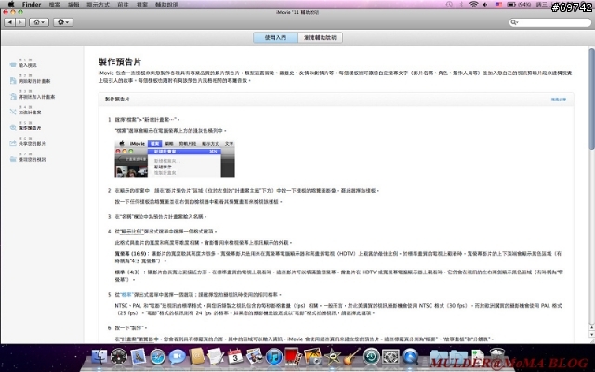Switch to the 使用入門 tab
Screen dimensions: 595x372
[x=275, y=37]
